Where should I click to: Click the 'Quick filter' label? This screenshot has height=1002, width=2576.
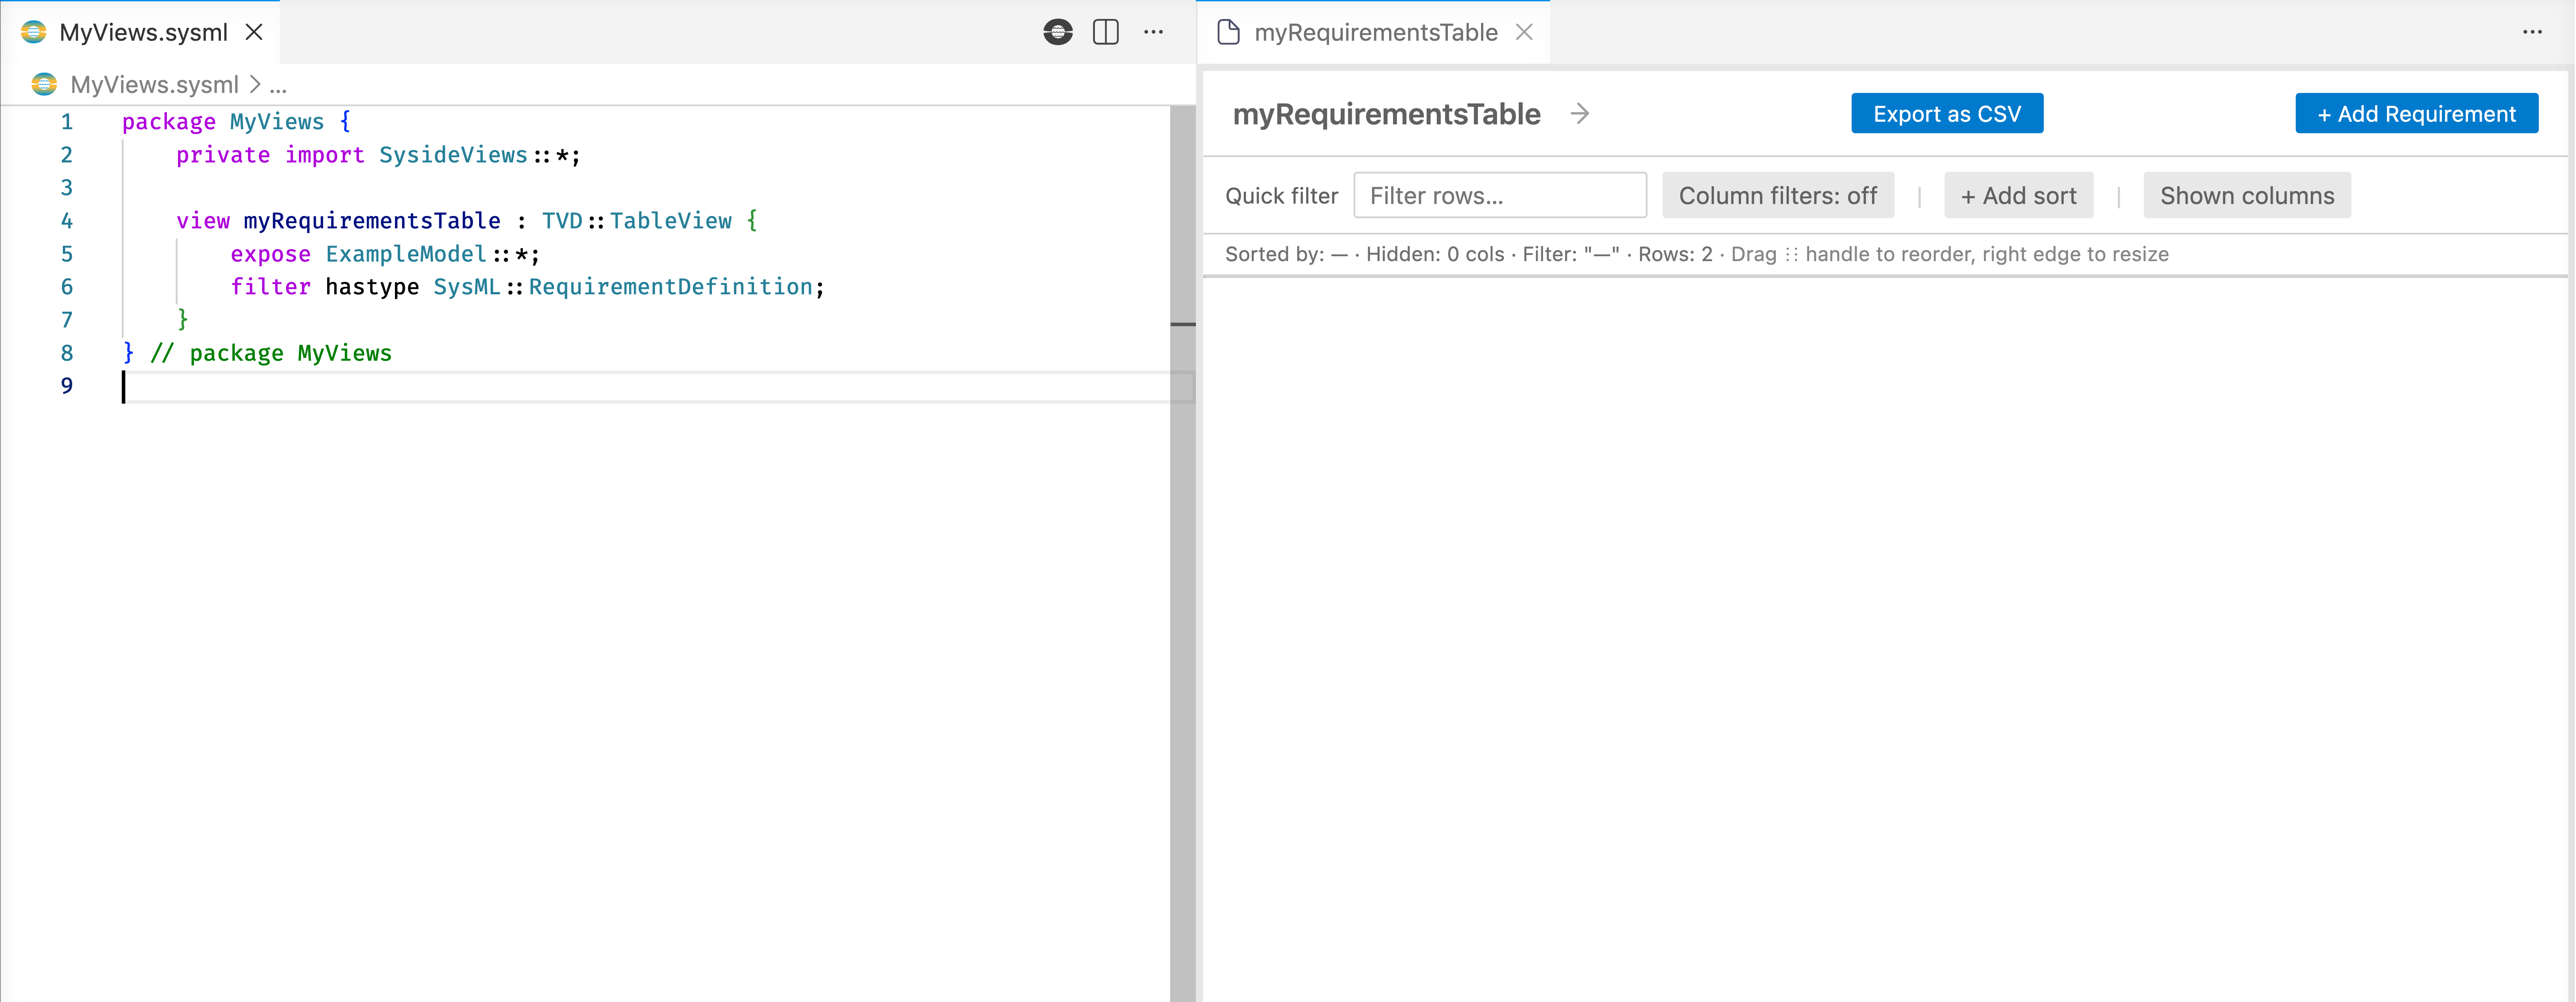click(x=1281, y=196)
